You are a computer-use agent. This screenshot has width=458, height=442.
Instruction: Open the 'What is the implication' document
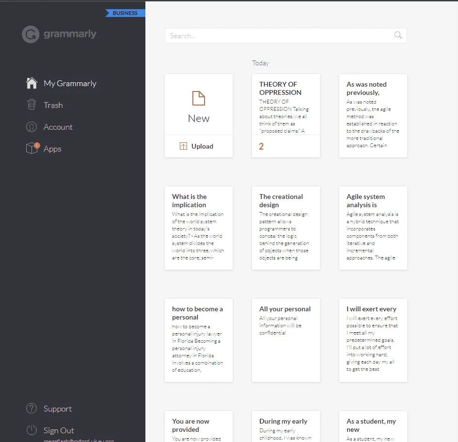[x=199, y=228]
